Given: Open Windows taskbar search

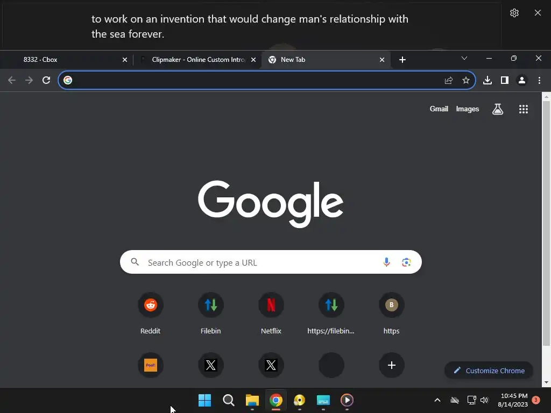Looking at the screenshot, I should [x=228, y=400].
